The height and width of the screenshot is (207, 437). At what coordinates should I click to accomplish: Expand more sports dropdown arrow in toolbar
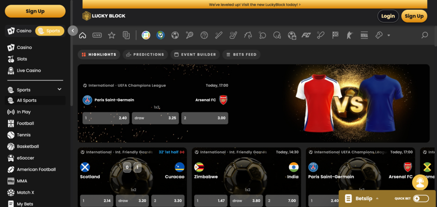point(388,35)
